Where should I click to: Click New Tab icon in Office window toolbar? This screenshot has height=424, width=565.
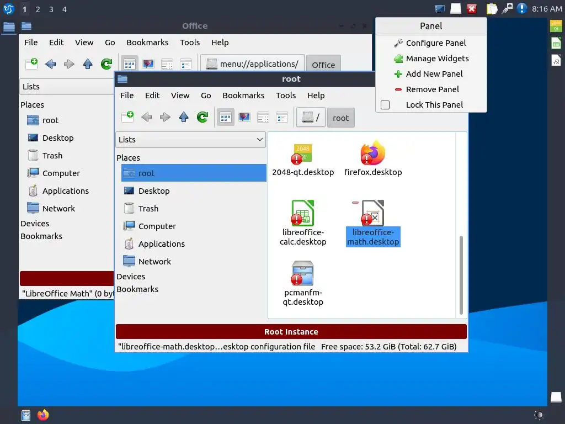31,64
